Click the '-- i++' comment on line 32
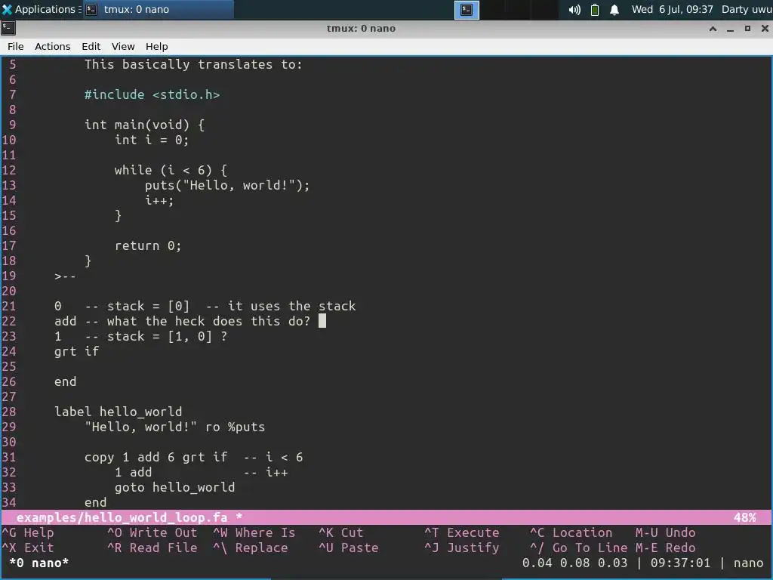Viewport: 773px width, 580px height. (266, 472)
